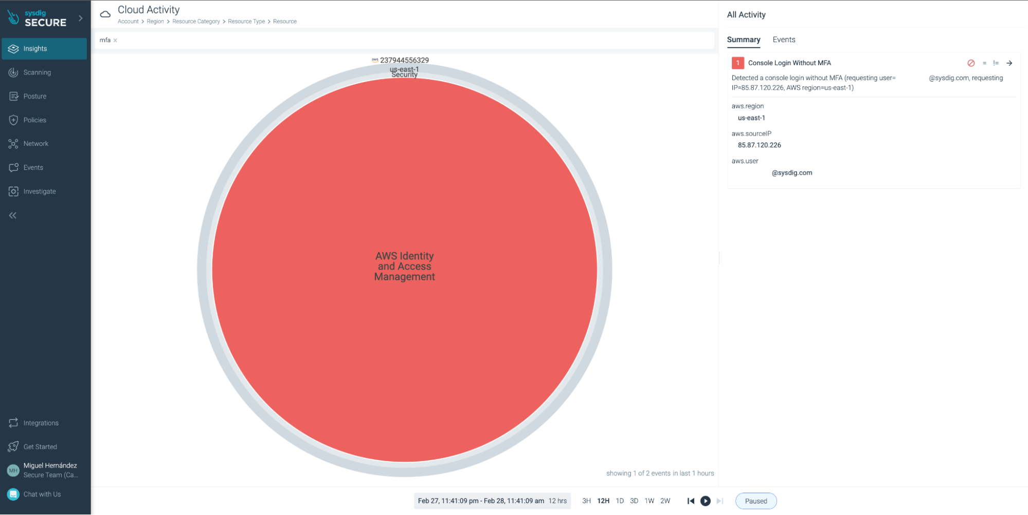The image size is (1028, 515).
Task: Open the Policies shield icon
Action: click(x=13, y=120)
